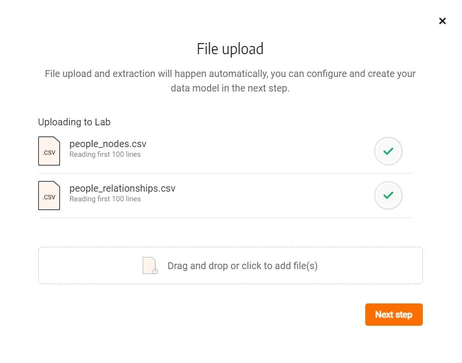
Task: Click the File upload heading
Action: [x=230, y=49]
